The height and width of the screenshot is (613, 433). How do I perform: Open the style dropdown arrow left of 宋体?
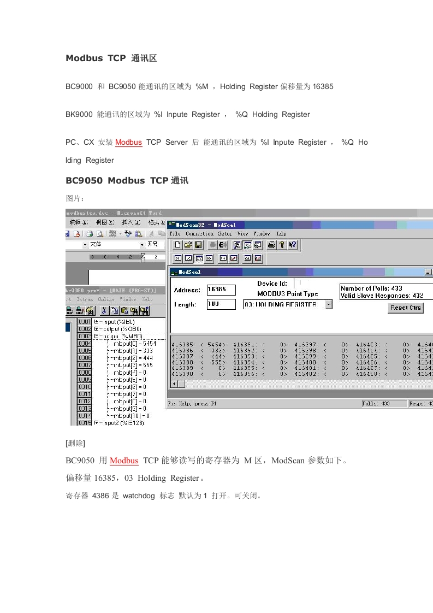(85, 244)
